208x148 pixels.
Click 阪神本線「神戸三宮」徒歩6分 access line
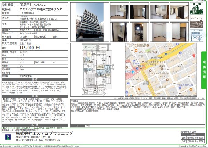pos(33,22)
